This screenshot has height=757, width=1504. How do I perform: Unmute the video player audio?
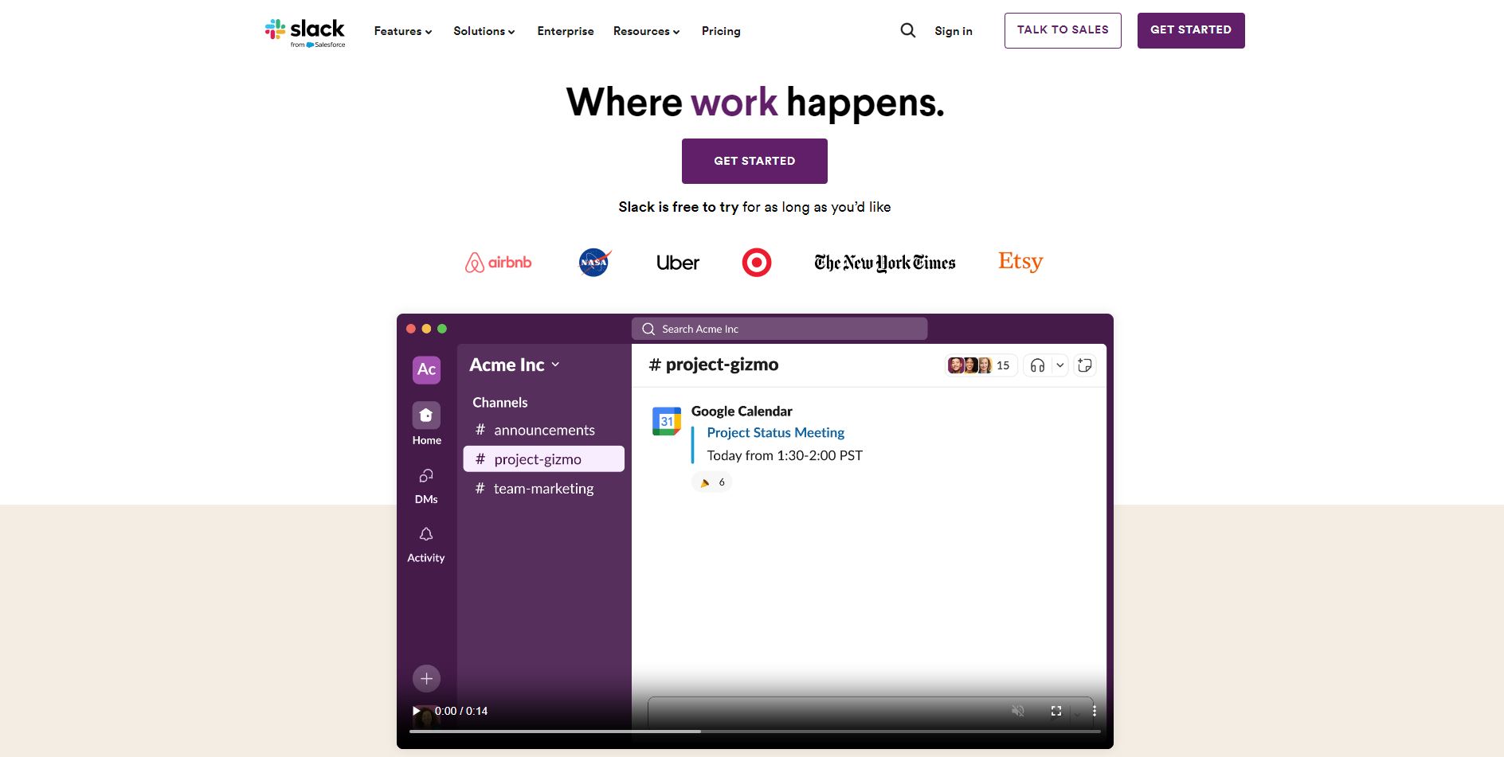pos(1017,711)
